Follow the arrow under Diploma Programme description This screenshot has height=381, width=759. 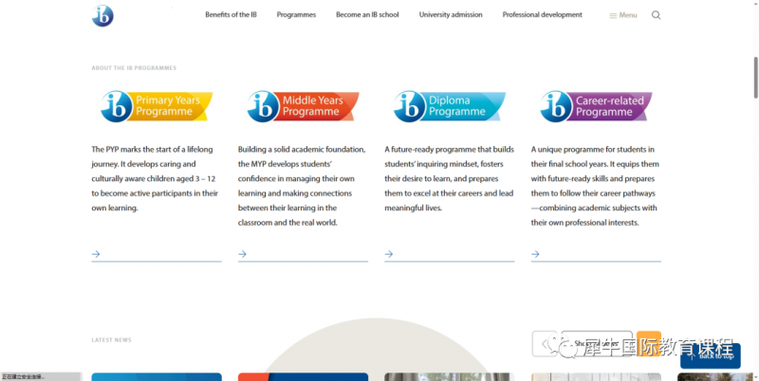click(x=389, y=254)
